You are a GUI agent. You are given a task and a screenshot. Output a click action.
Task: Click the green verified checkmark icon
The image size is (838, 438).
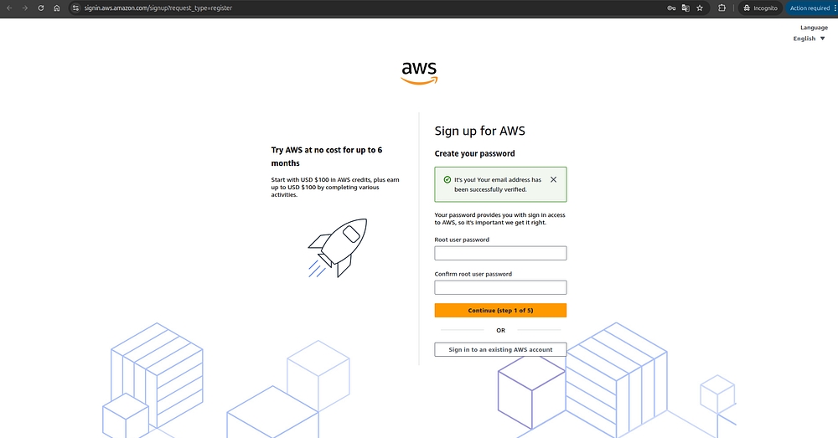click(447, 179)
